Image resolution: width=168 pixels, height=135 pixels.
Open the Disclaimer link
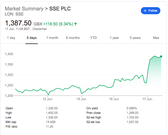(x=40, y=29)
